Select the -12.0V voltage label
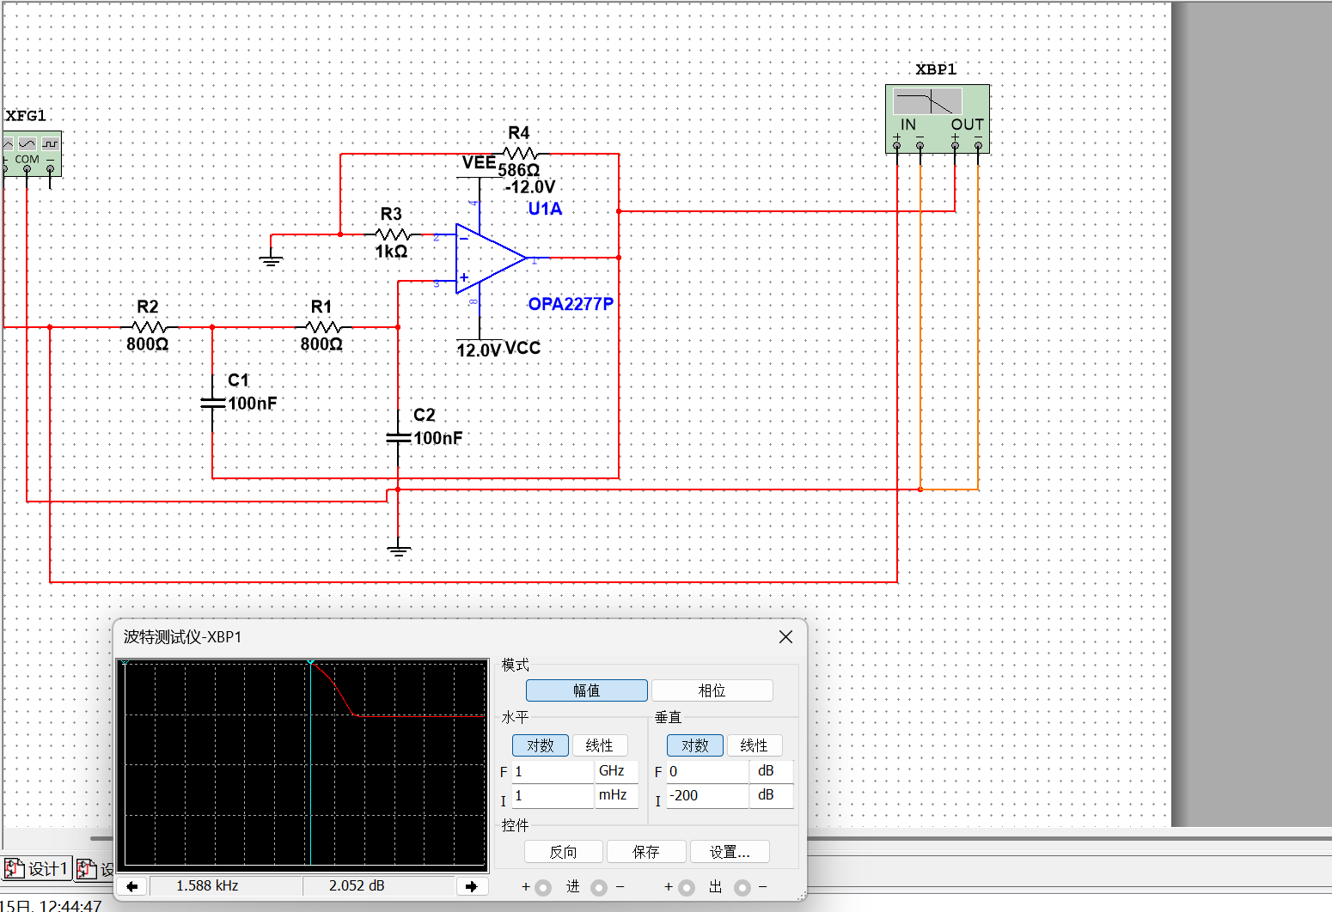Viewport: 1332px width, 912px height. pyautogui.click(x=530, y=187)
